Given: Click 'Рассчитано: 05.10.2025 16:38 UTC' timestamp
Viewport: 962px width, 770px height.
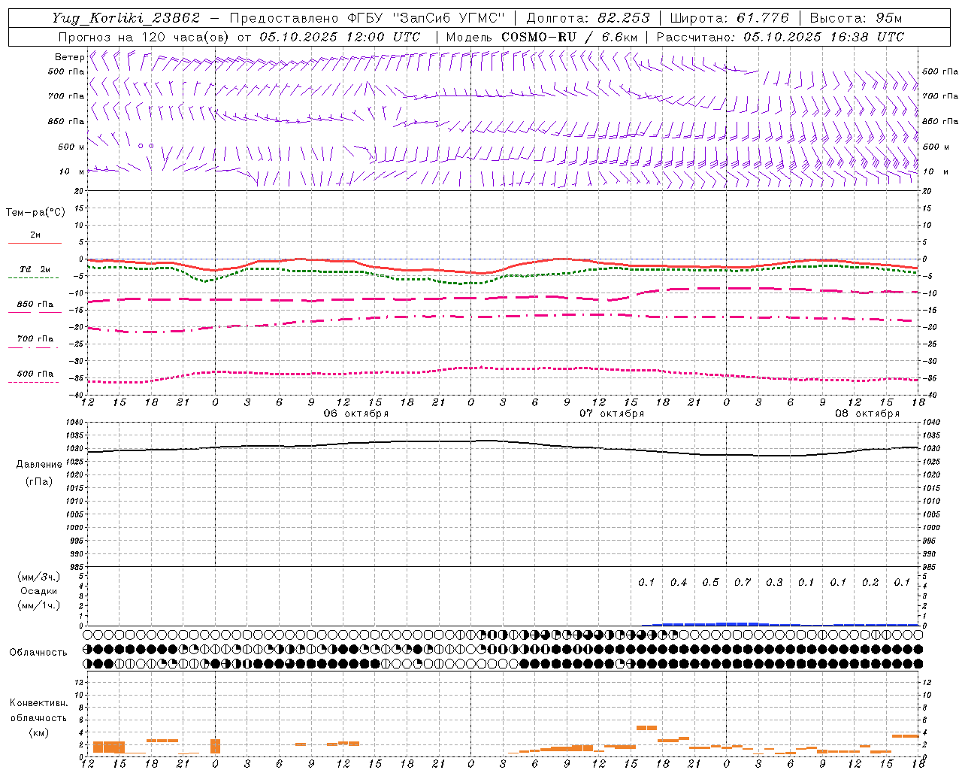Looking at the screenshot, I should pyautogui.click(x=780, y=37).
